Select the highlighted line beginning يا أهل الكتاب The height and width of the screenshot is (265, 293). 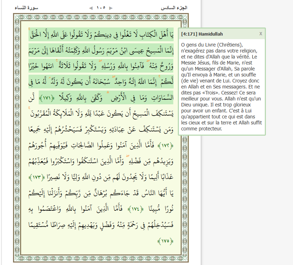click(101, 35)
